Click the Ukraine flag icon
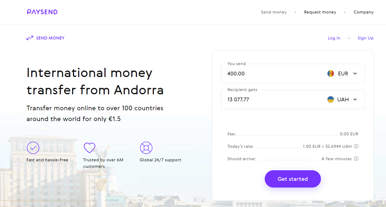Viewport: 386px width, 207px height. (x=330, y=99)
